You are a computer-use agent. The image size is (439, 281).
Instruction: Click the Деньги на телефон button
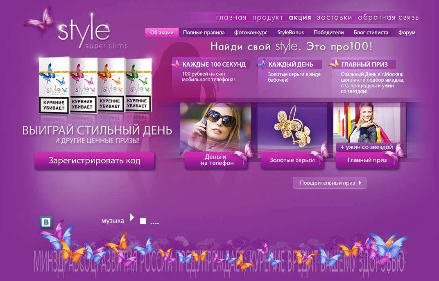(216, 160)
